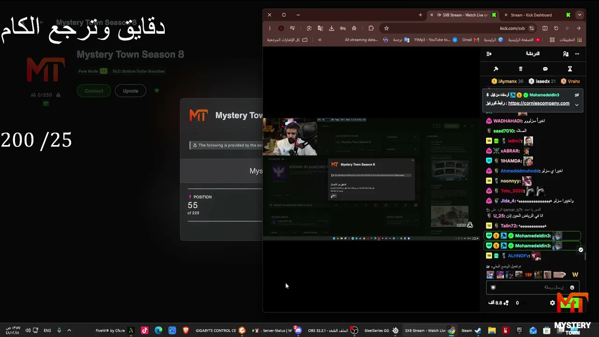Open Chrome downloads icon

point(331,28)
